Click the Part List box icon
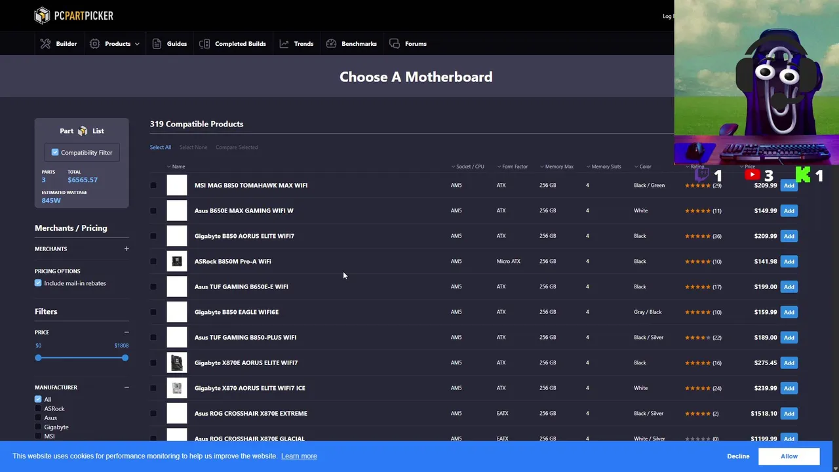Viewport: 839px width, 472px height. [x=83, y=131]
